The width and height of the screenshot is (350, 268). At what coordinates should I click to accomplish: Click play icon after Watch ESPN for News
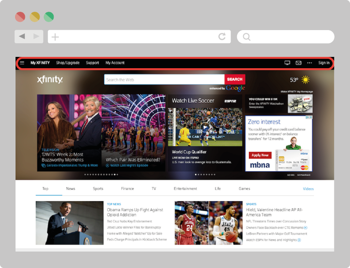pyautogui.click(x=299, y=240)
